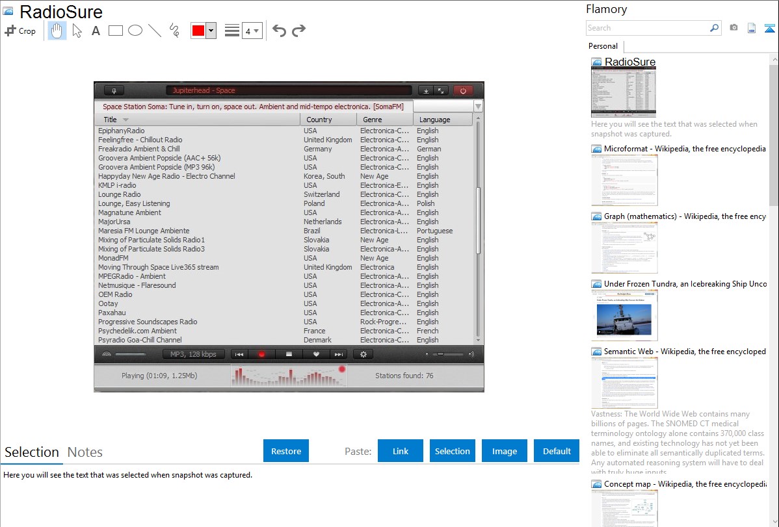Image resolution: width=779 pixels, height=527 pixels.
Task: Paste as Link button
Action: (x=401, y=451)
